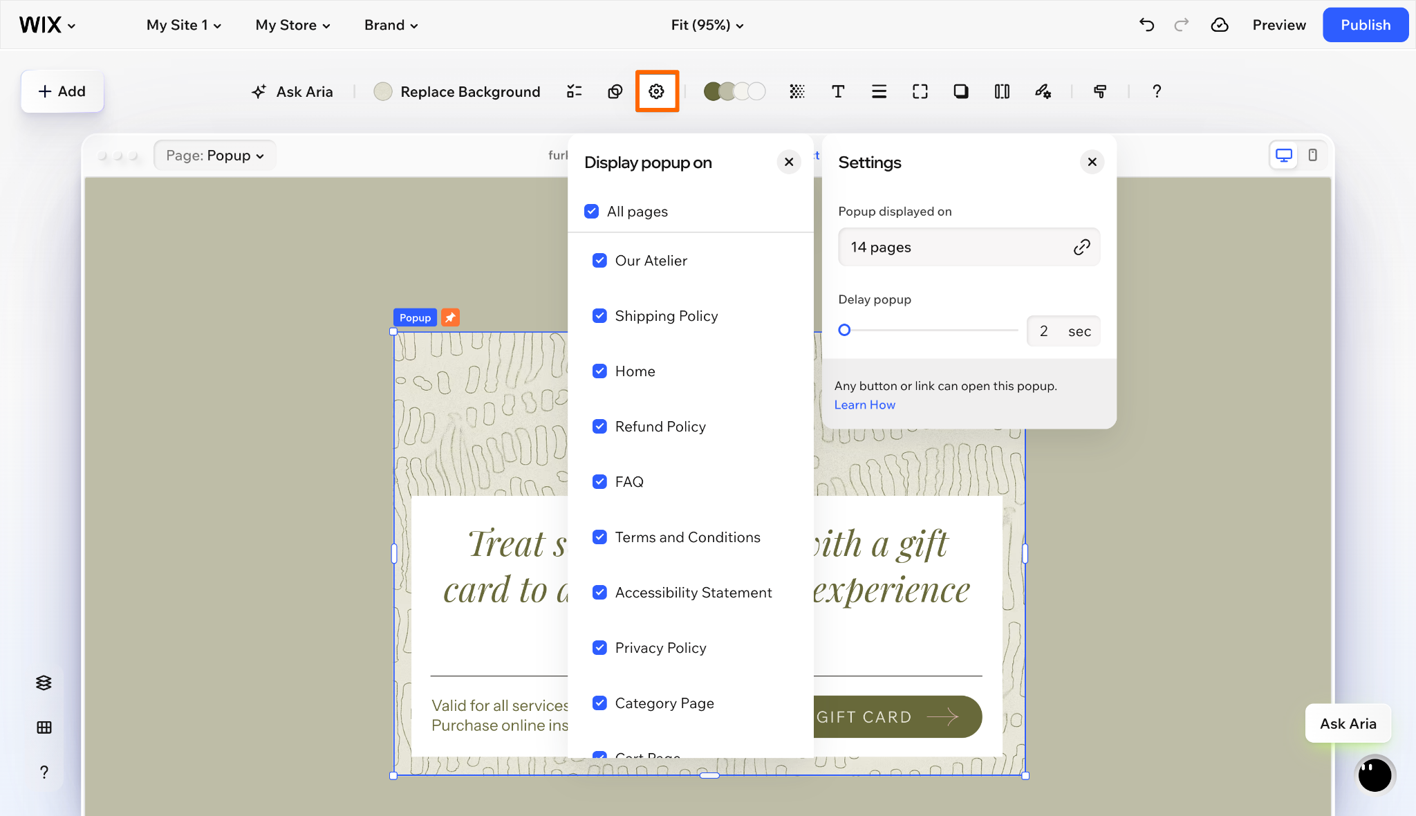Click the orange pin icon beside Popup label
1416x816 pixels.
coord(450,317)
